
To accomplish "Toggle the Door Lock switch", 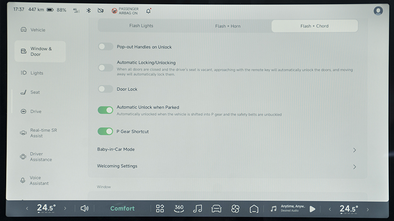I will pos(106,89).
